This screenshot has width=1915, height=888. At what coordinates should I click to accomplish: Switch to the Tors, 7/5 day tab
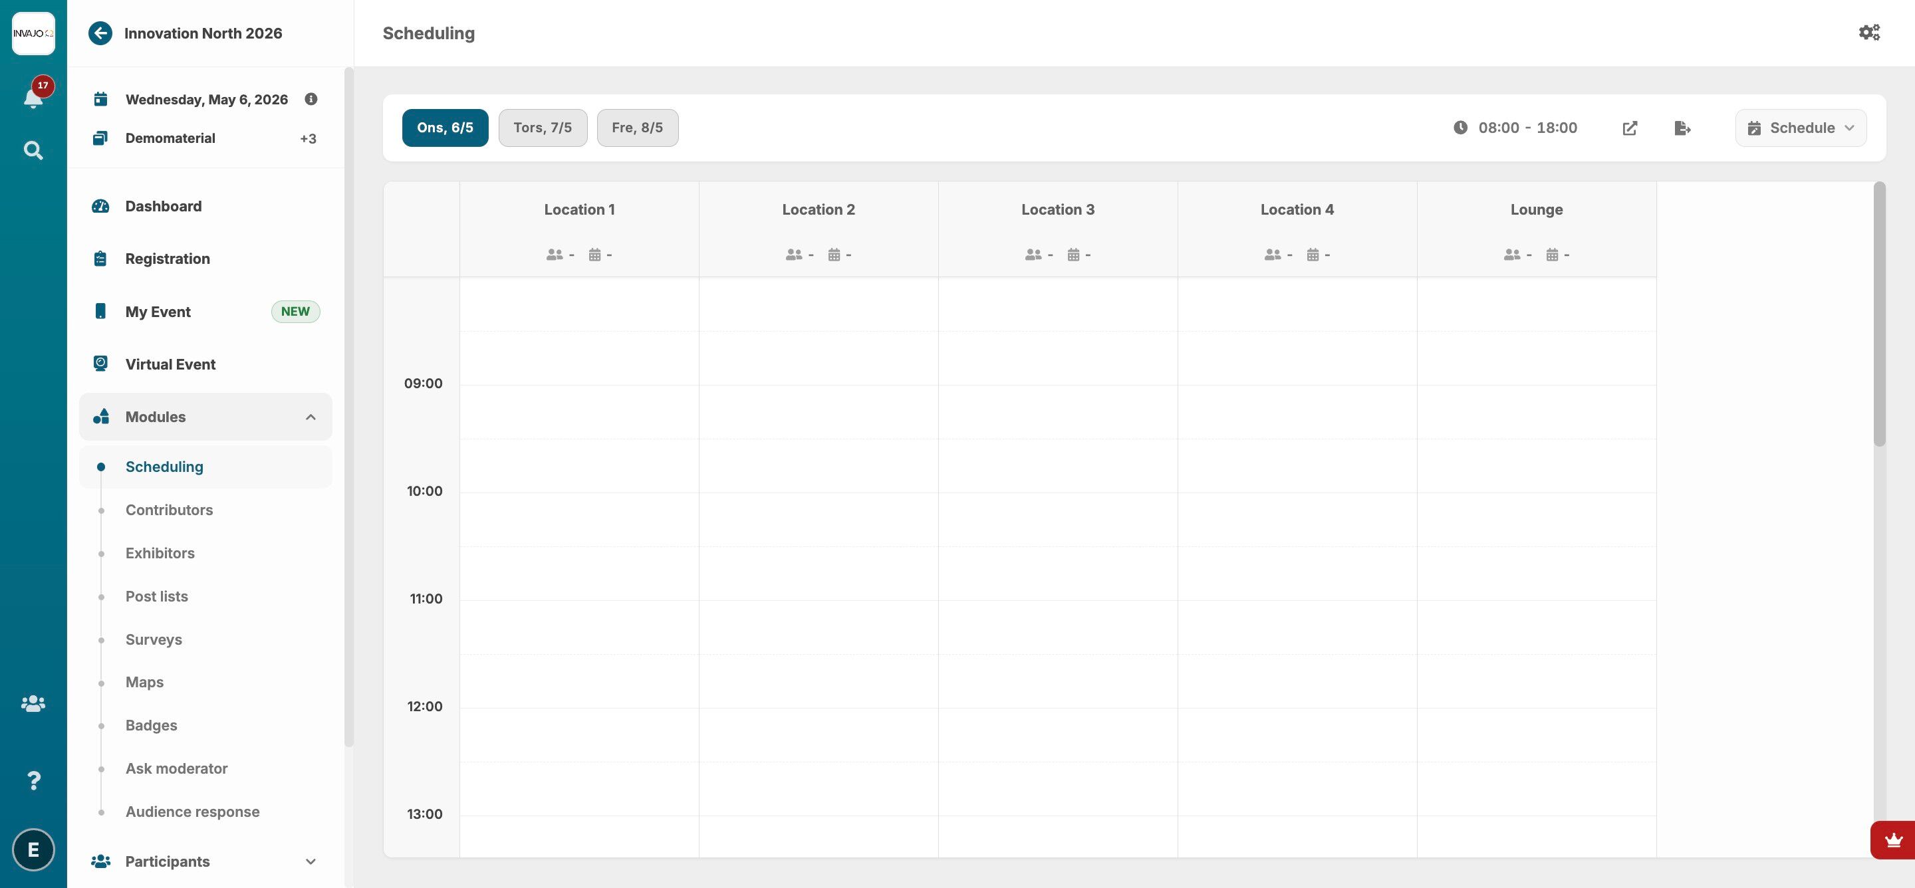[542, 128]
